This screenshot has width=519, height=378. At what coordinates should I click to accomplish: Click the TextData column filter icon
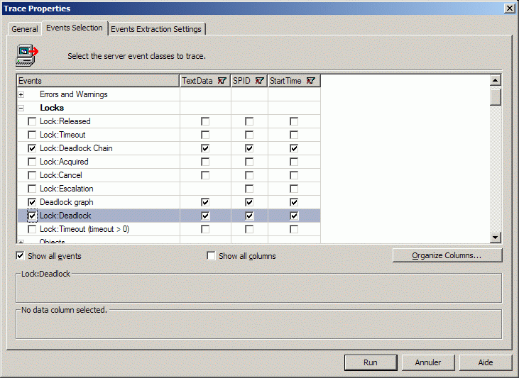(222, 81)
